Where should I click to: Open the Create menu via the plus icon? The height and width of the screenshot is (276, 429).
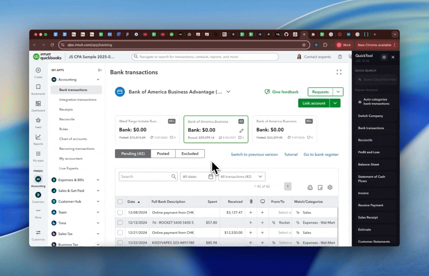38,70
